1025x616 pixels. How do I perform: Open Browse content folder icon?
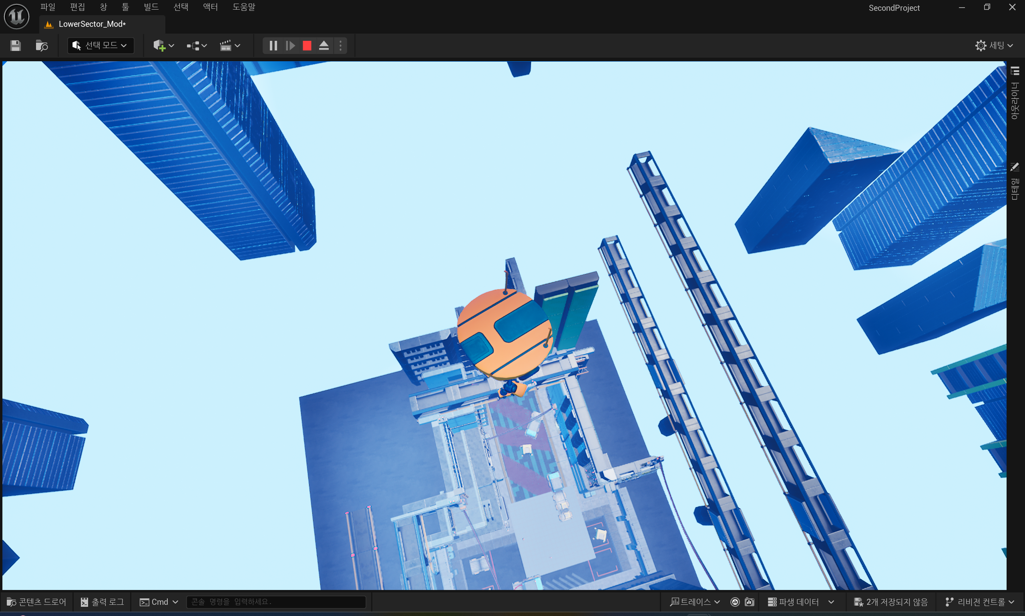(x=42, y=46)
